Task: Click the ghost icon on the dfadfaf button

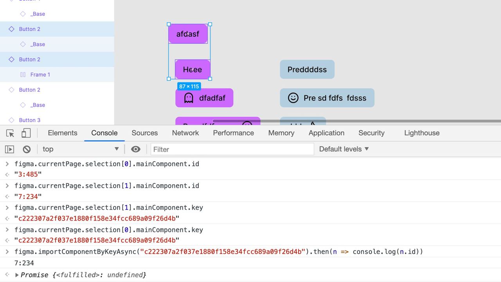Action: pos(189,98)
